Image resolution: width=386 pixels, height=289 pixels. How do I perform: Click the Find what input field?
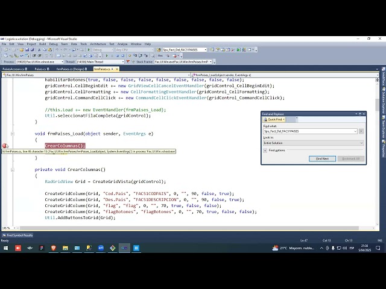pos(308,131)
